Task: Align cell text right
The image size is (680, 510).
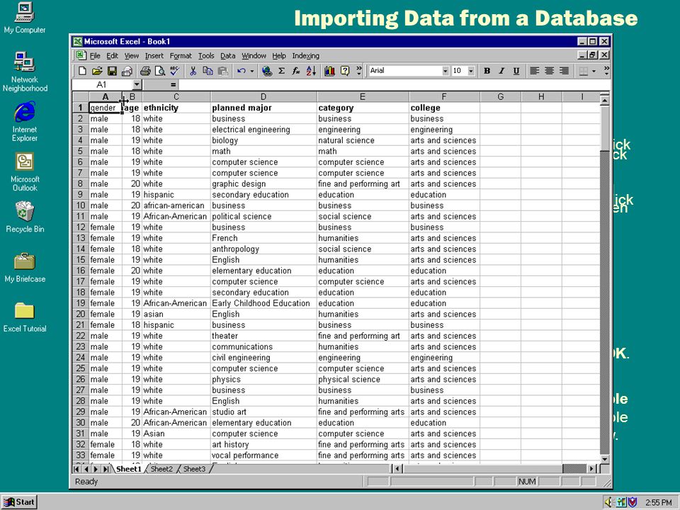Action: (564, 71)
